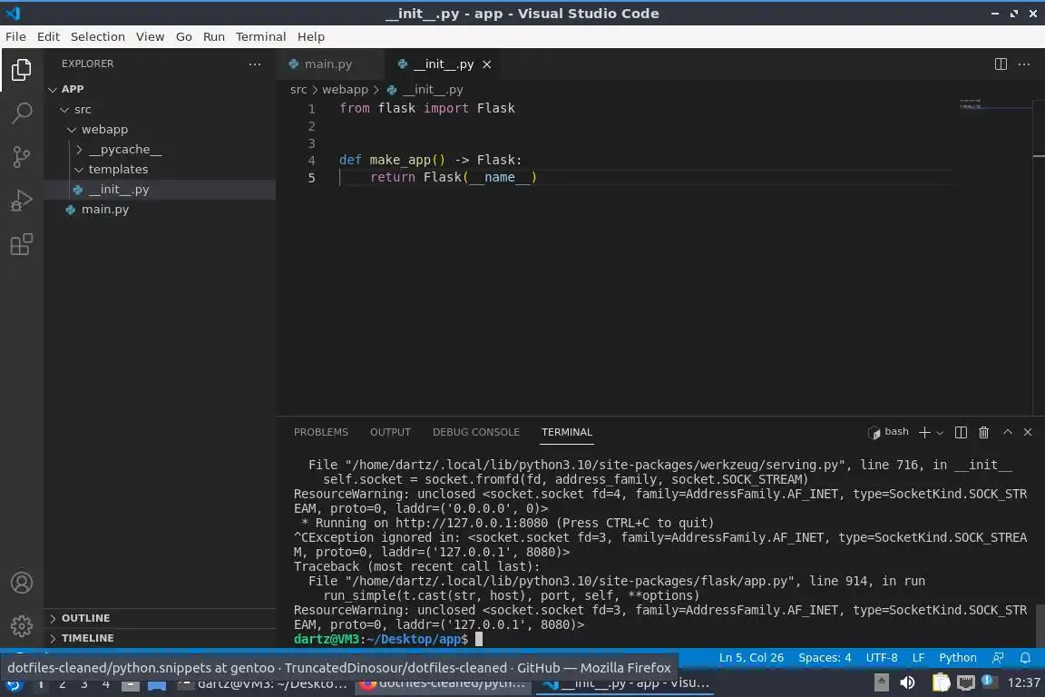
Task: Open the File menu
Action: pyautogui.click(x=16, y=36)
